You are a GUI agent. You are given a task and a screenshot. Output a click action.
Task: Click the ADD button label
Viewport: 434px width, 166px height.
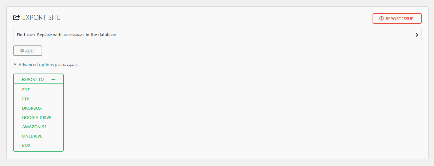coord(29,51)
